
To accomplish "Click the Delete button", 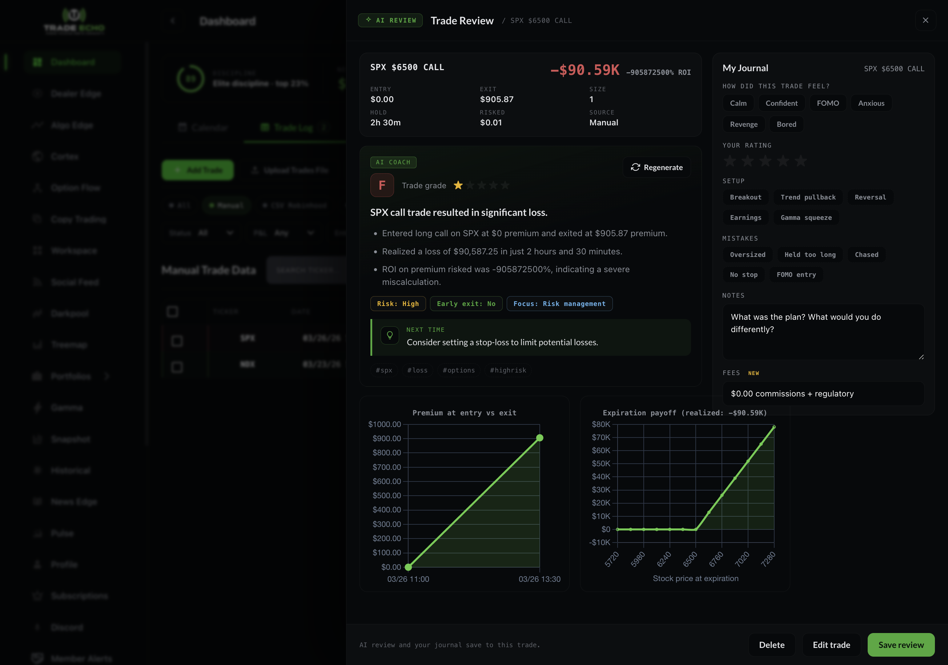I will click(x=772, y=645).
